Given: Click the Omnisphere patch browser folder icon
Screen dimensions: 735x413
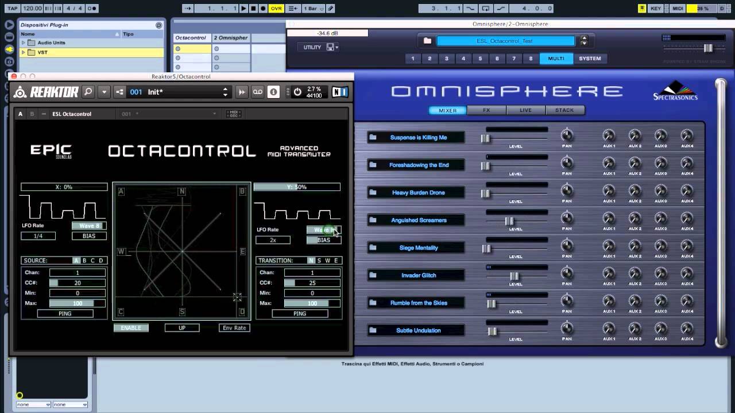Looking at the screenshot, I should pyautogui.click(x=427, y=41).
